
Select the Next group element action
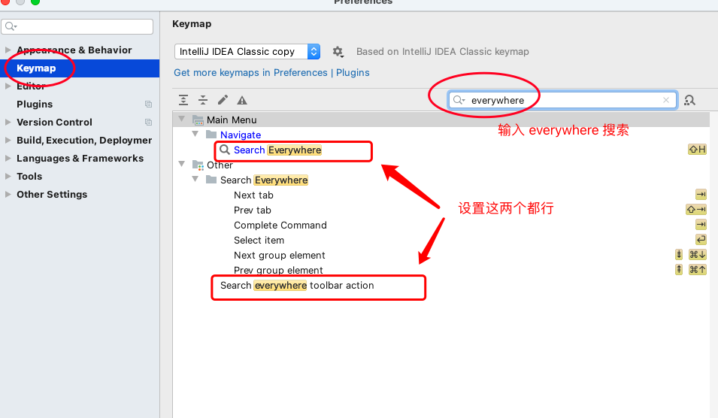pyautogui.click(x=280, y=255)
